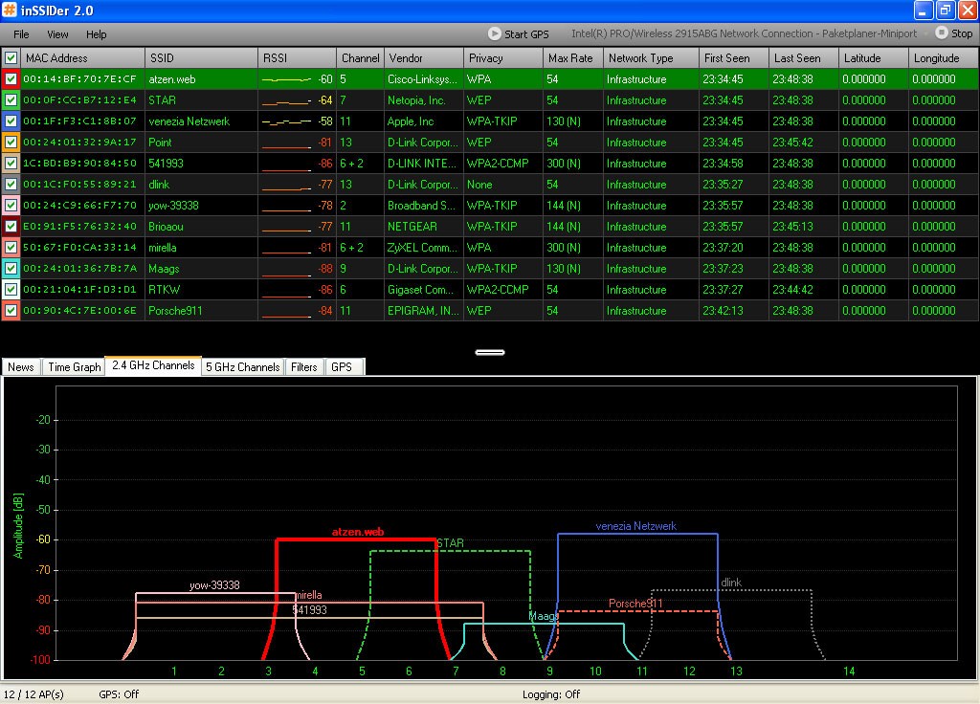Click the RSSI signal graph for atzen.web
This screenshot has width=980, height=704.
click(x=287, y=79)
